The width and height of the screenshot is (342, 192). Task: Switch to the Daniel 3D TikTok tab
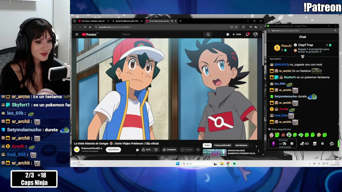pyautogui.click(x=127, y=21)
